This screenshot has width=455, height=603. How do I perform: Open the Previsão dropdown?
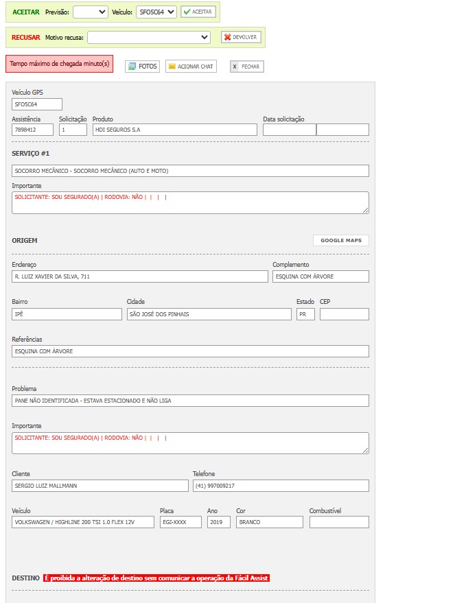[91, 12]
